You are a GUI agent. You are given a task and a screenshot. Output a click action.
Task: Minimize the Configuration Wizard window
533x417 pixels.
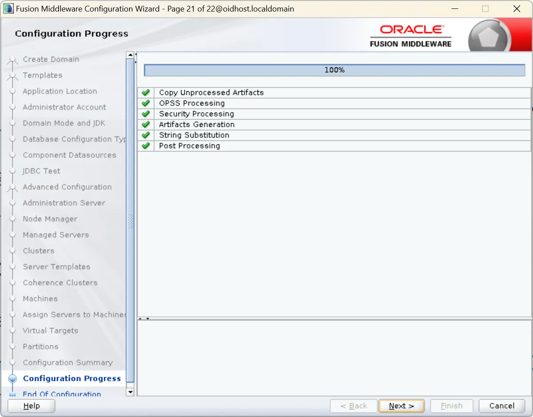tap(455, 9)
